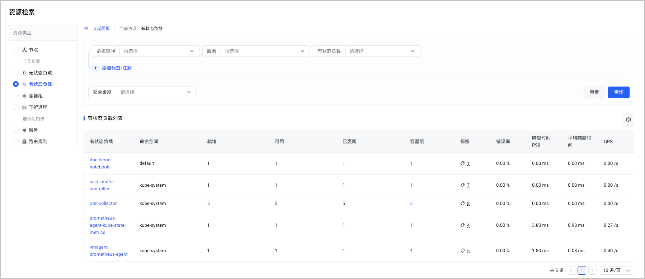Click the DS icon for 守护进程
Viewport: 645px width, 279px height.
point(24,107)
